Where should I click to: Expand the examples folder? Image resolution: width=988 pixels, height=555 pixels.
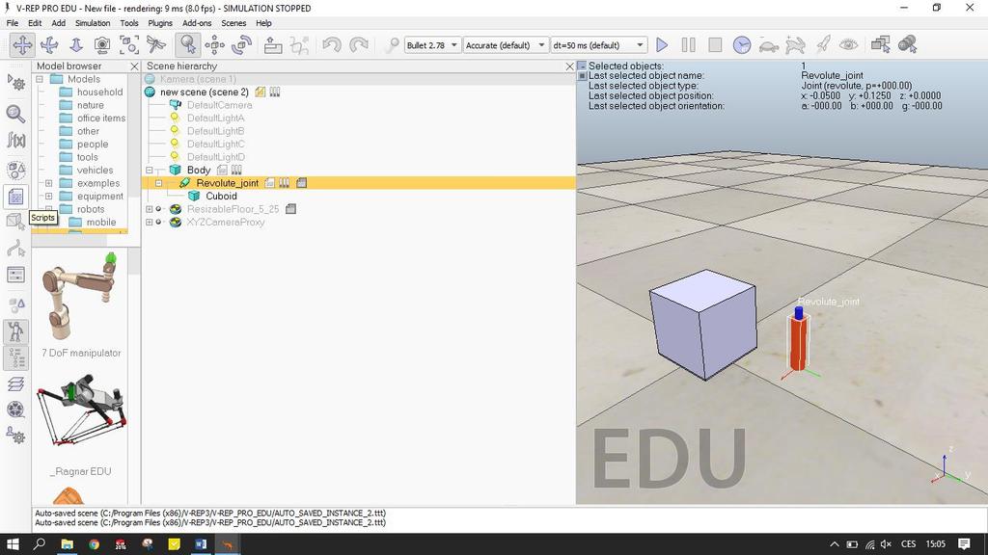pyautogui.click(x=48, y=183)
